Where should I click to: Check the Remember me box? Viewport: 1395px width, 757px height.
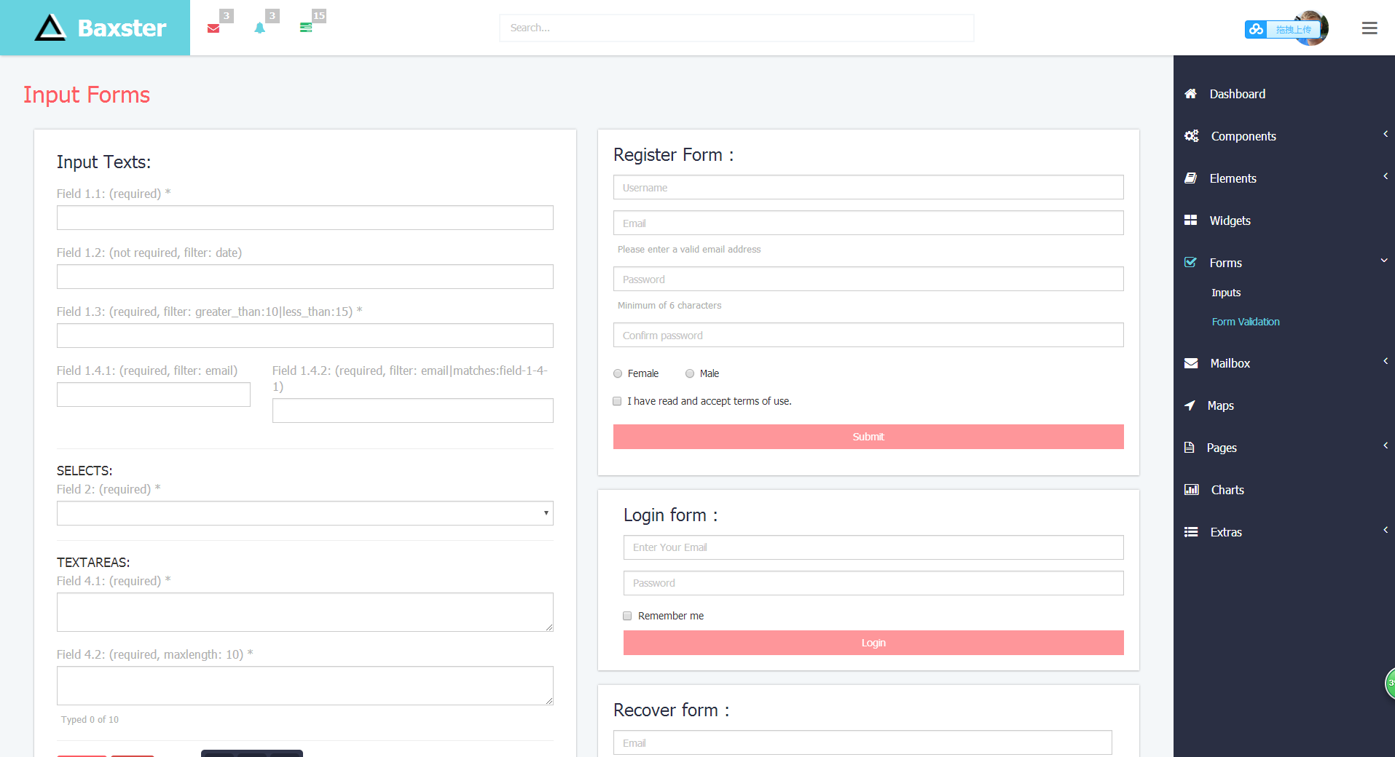point(627,616)
